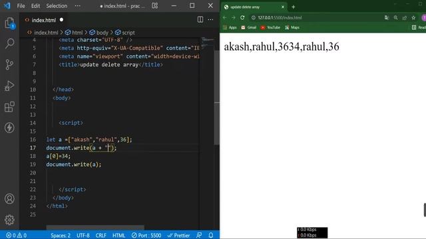This screenshot has height=239, width=426.
Task: Select the update delete array browser tab
Action: point(254,7)
